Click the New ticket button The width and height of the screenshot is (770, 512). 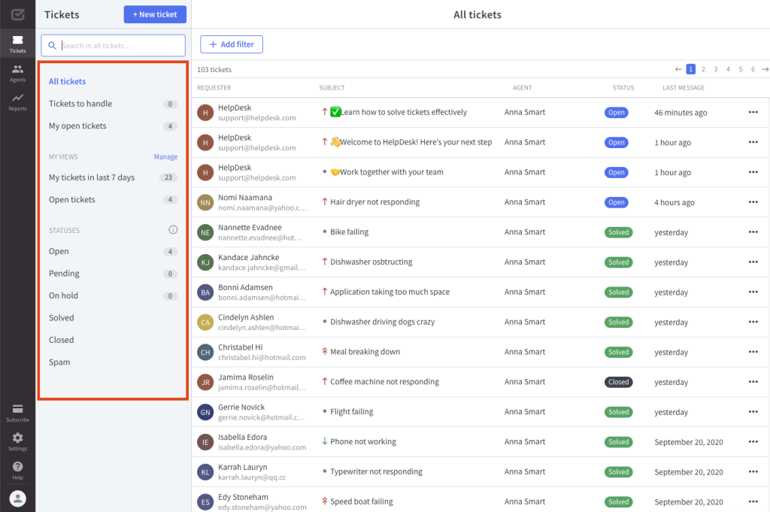coord(154,14)
